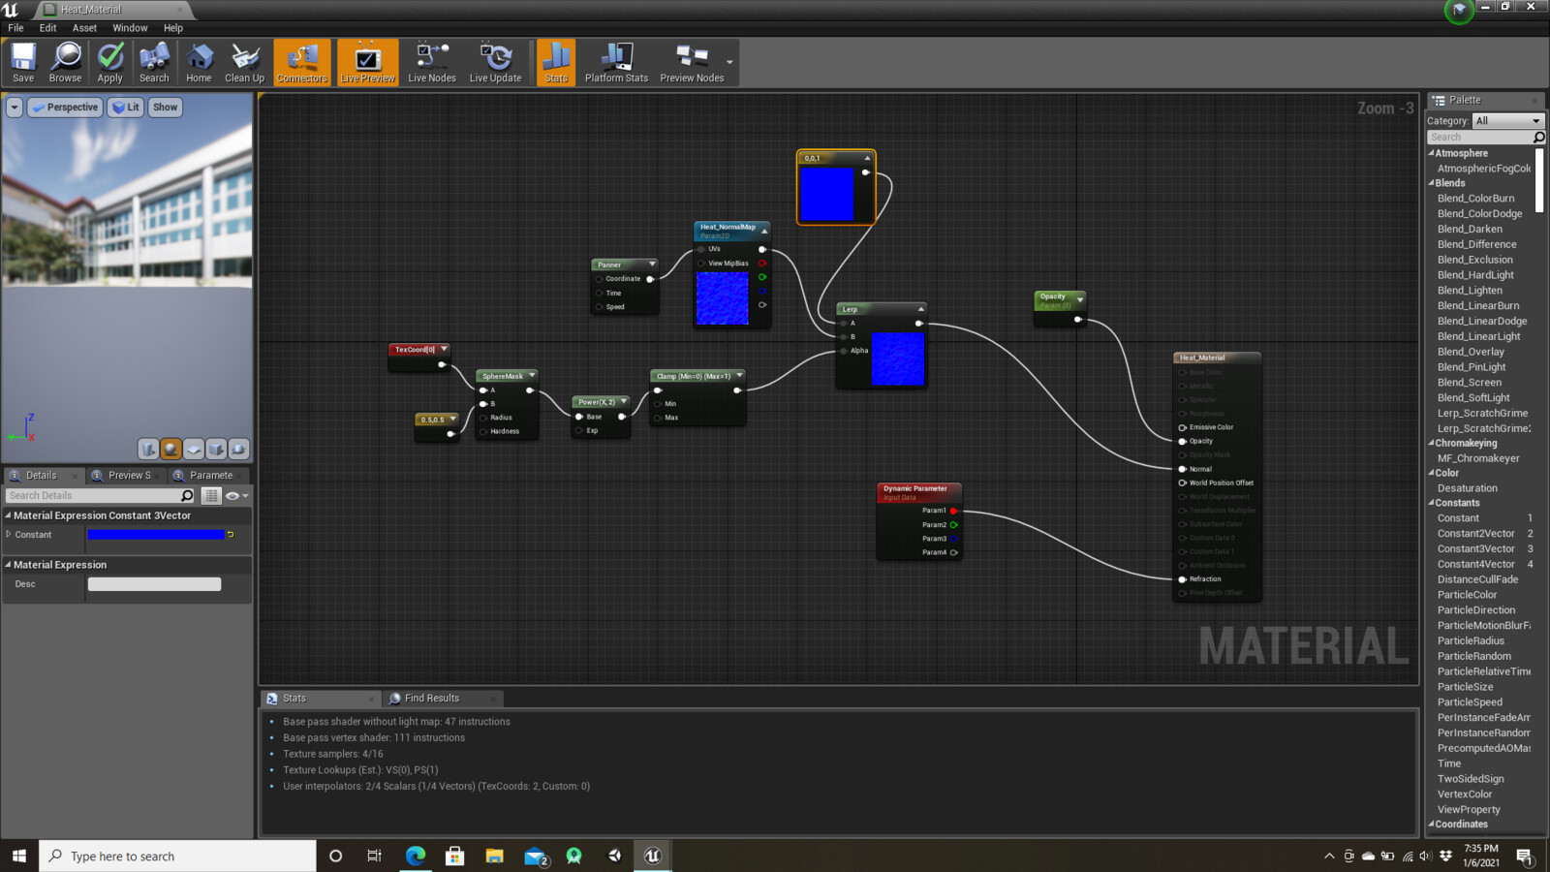
Task: Switch to the Details tab
Action: click(42, 476)
